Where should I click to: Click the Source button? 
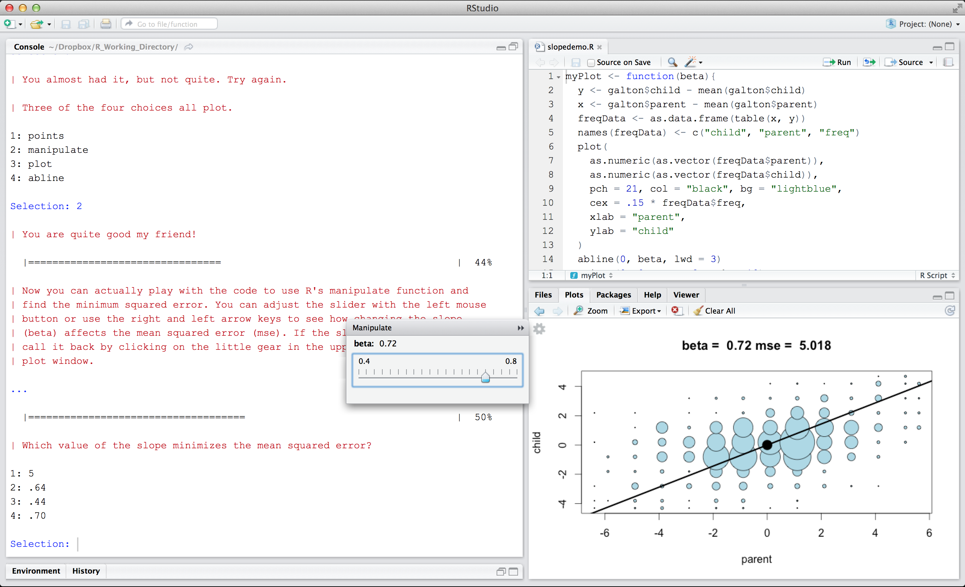pyautogui.click(x=904, y=62)
